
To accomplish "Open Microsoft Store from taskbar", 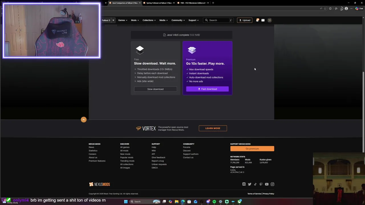I will click(189, 202).
